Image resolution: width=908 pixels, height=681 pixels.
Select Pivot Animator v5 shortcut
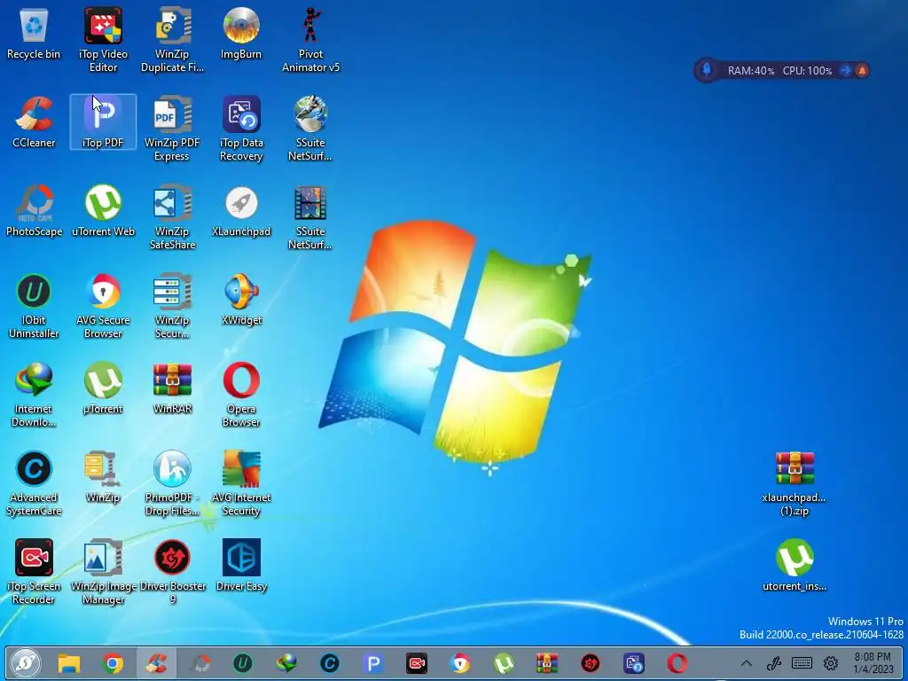[x=310, y=39]
